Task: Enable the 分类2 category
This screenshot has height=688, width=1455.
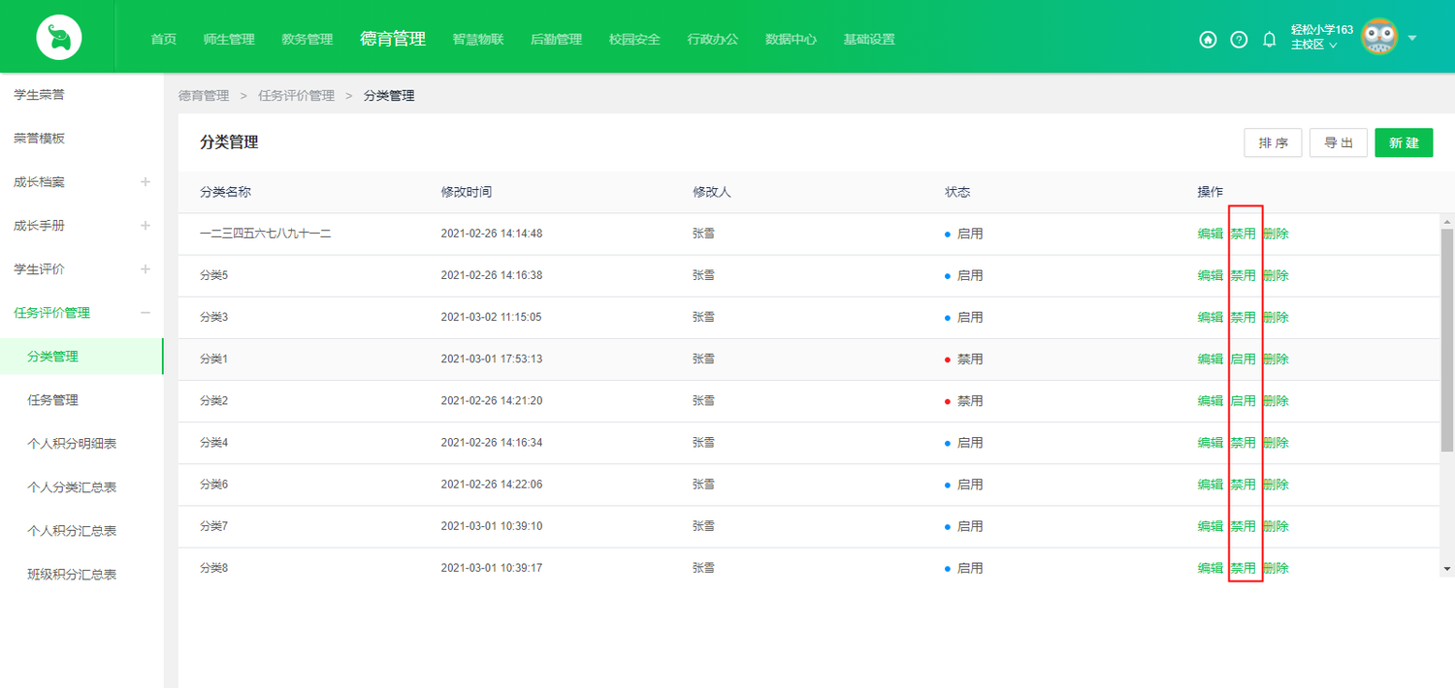Action: pyautogui.click(x=1243, y=400)
